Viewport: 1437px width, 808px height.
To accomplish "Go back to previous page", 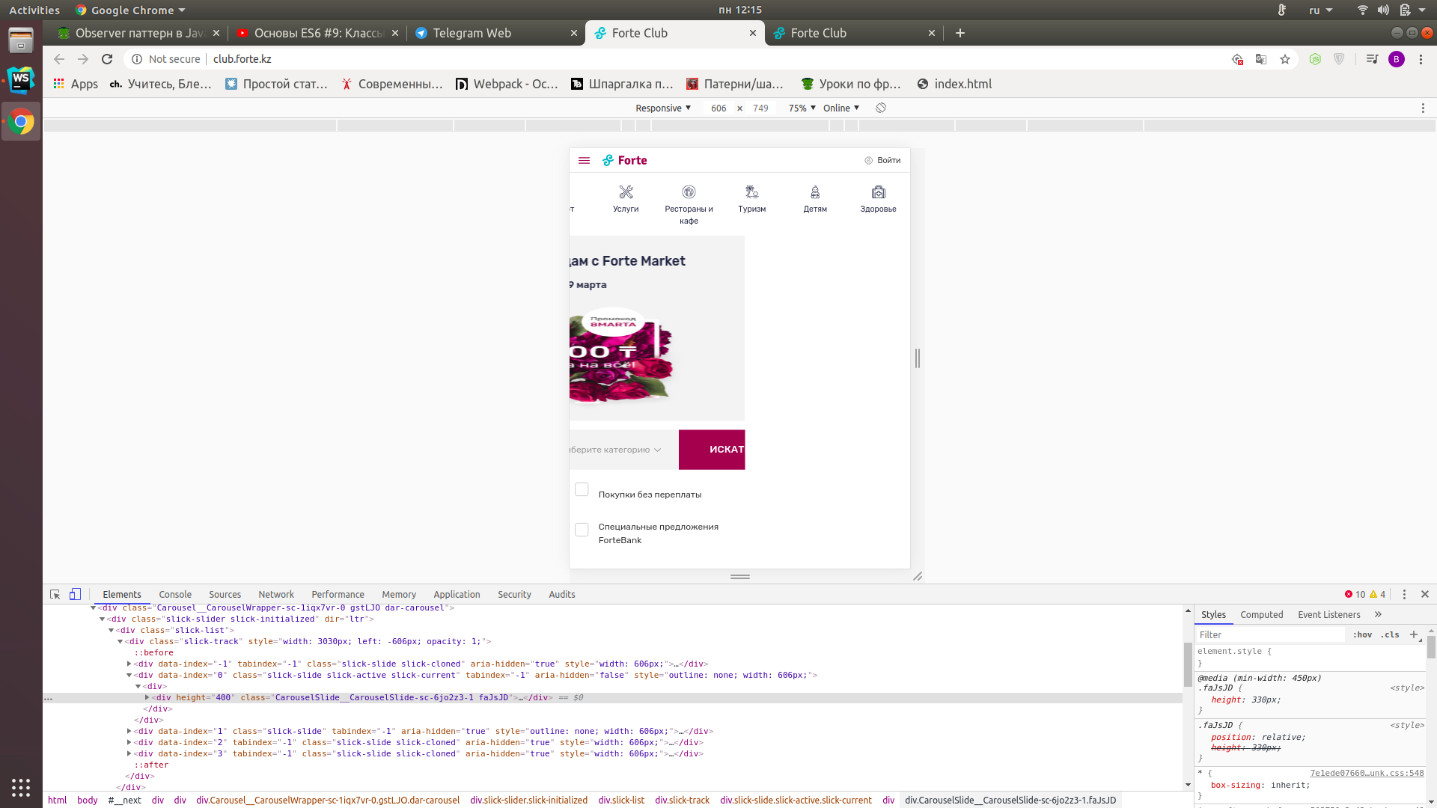I will 59,59.
